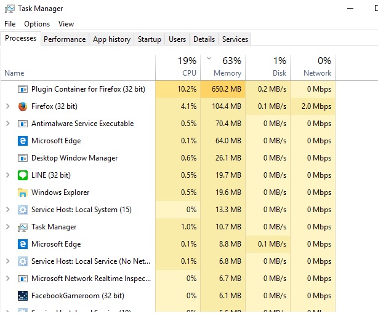The height and width of the screenshot is (313, 378).
Task: Click the Windows Explorer folder icon
Action: point(23,192)
